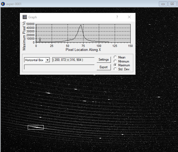Select the Maximum radio button

coord(115,65)
